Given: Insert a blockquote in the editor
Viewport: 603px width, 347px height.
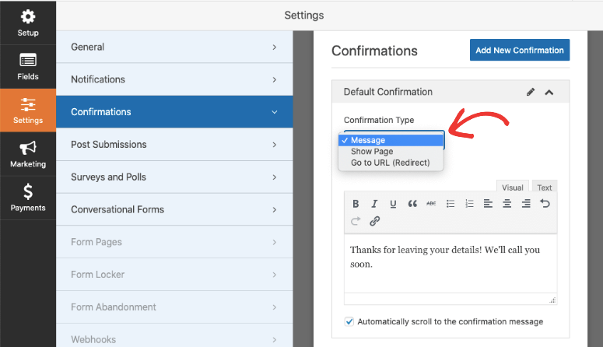Looking at the screenshot, I should 412,204.
